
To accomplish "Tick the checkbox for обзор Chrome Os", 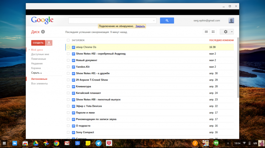I will point(68,47).
